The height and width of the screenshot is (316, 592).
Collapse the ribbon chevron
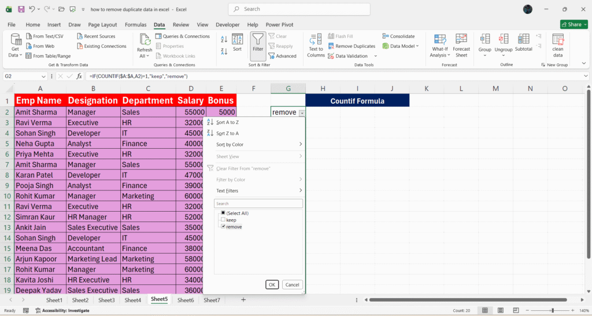584,63
